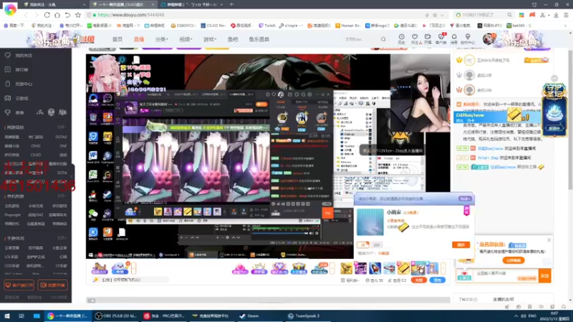Viewport: 573px width, 322px height.
Task: Click the orange 赠送 button in the gift popup
Action: (461, 245)
